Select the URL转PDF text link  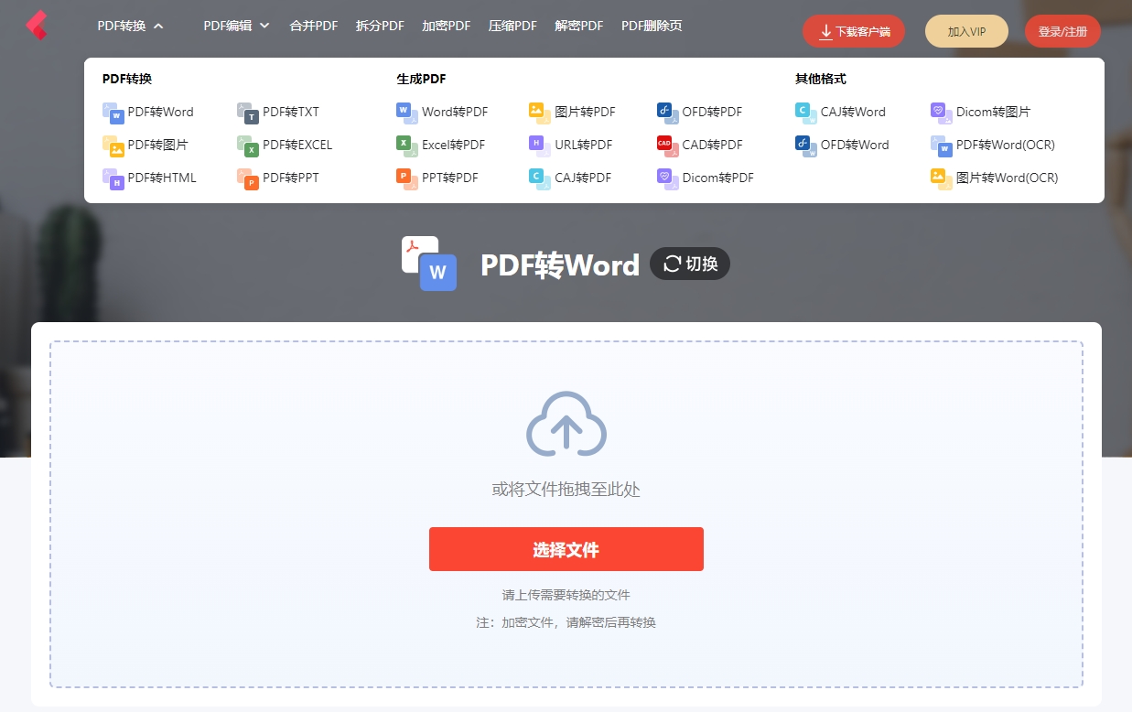point(584,146)
